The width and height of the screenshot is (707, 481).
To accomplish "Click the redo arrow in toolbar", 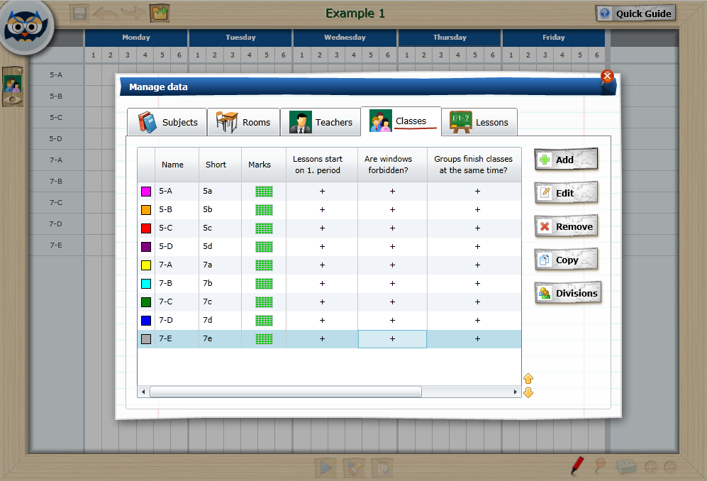I will [133, 13].
